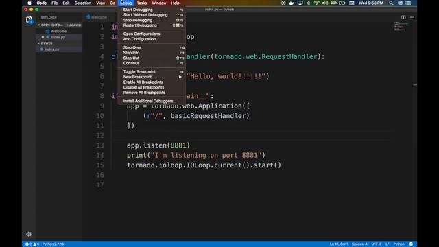
Task: Choose Restart Debugging
Action: coord(152,25)
